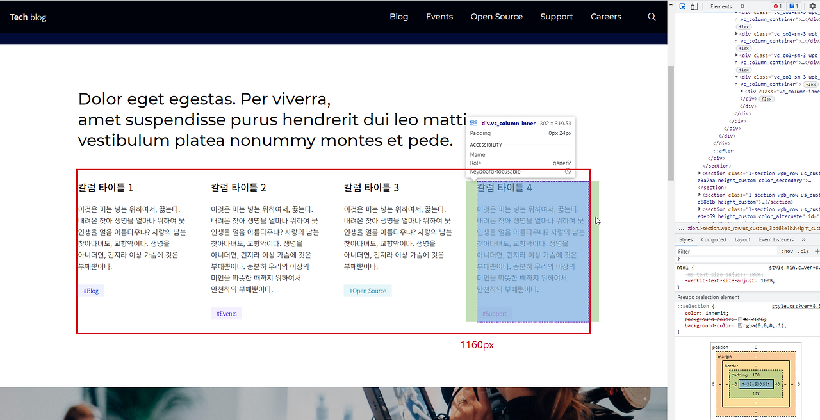Click the padding 100 value in box model

[756, 375]
